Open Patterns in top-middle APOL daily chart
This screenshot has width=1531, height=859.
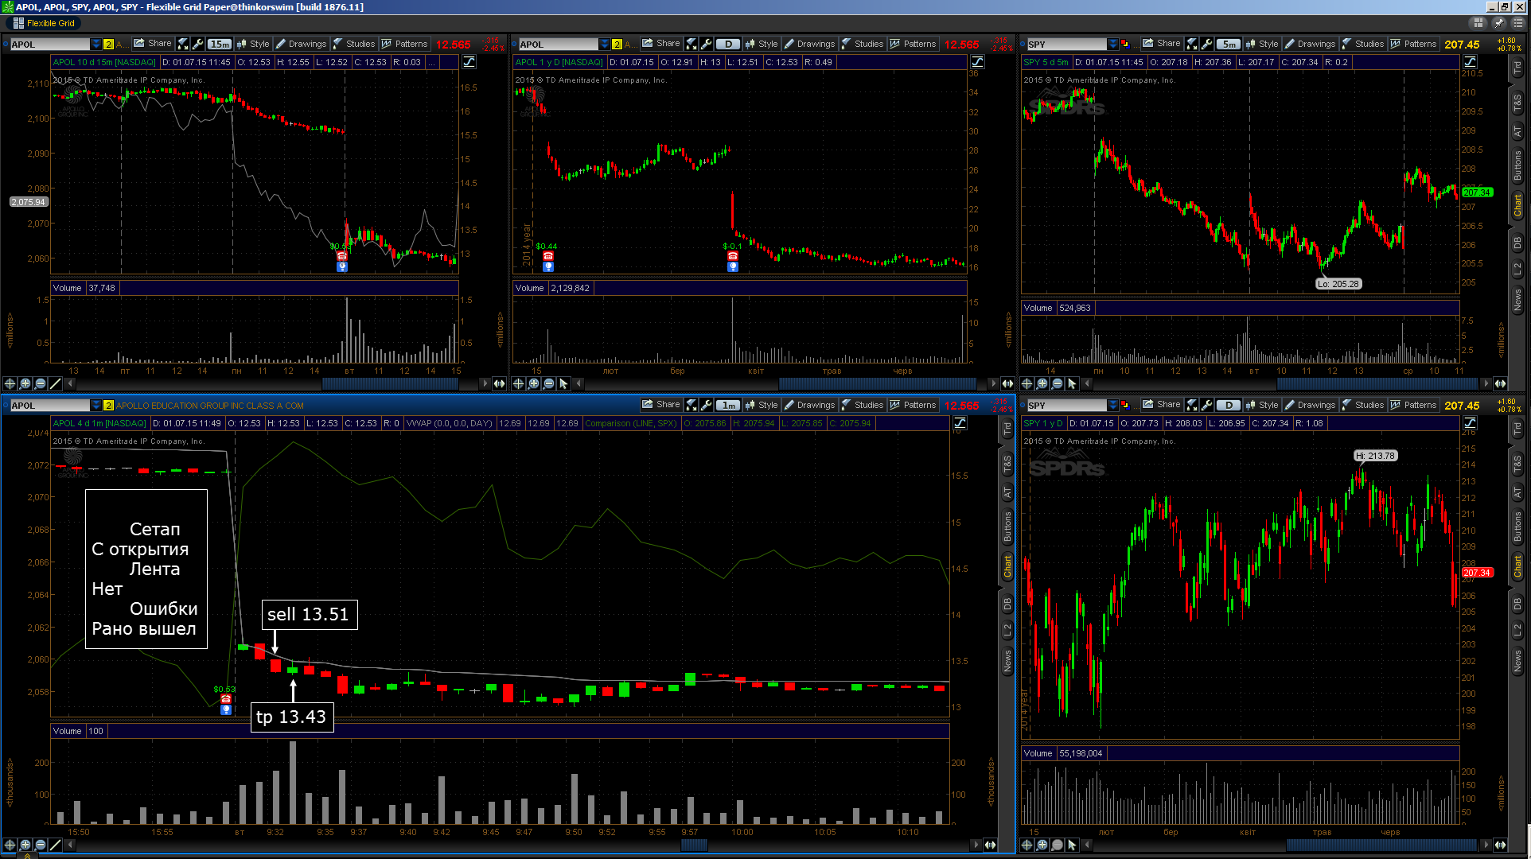[x=913, y=44]
